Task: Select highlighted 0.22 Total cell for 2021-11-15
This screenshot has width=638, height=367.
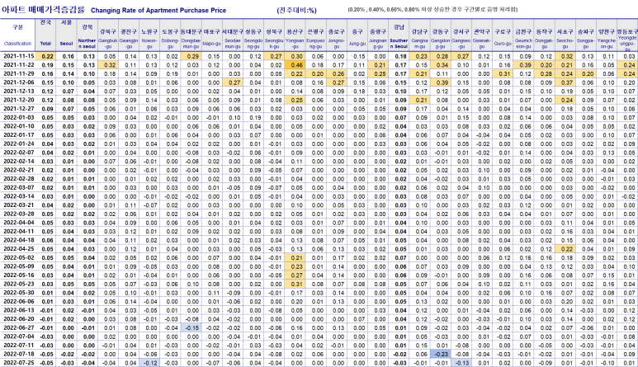Action: click(x=46, y=56)
